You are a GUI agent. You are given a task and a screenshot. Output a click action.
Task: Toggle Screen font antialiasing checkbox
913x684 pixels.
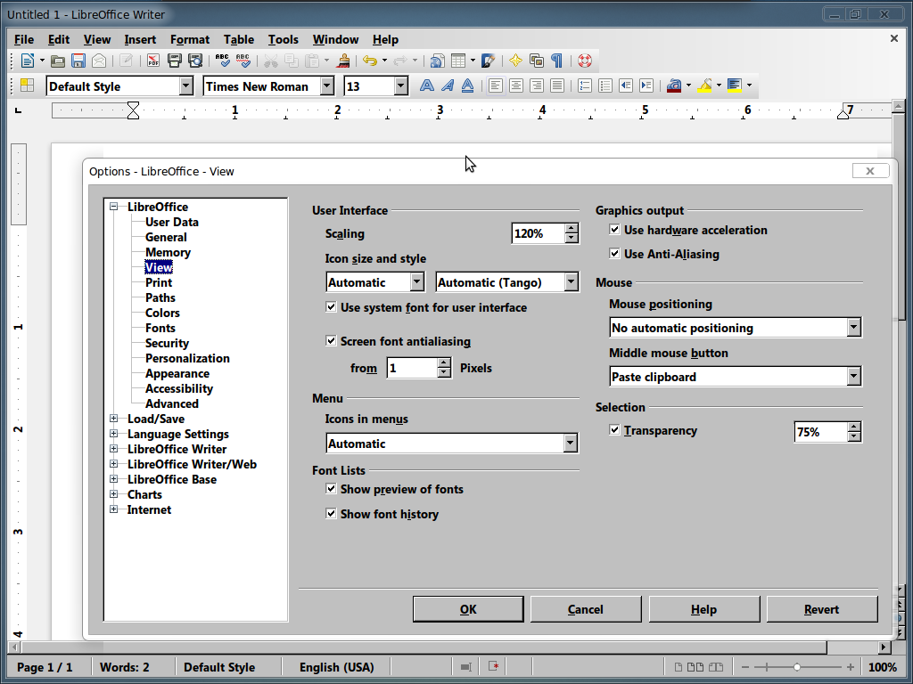331,341
